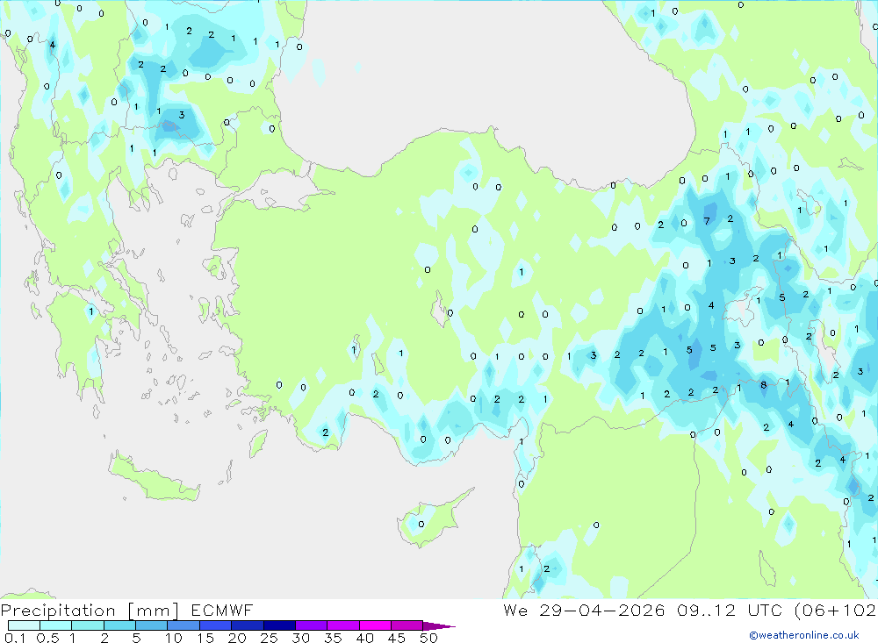Image resolution: width=878 pixels, height=643 pixels.
Task: Click the '29-04-2026' forecast date
Action: tap(602, 610)
